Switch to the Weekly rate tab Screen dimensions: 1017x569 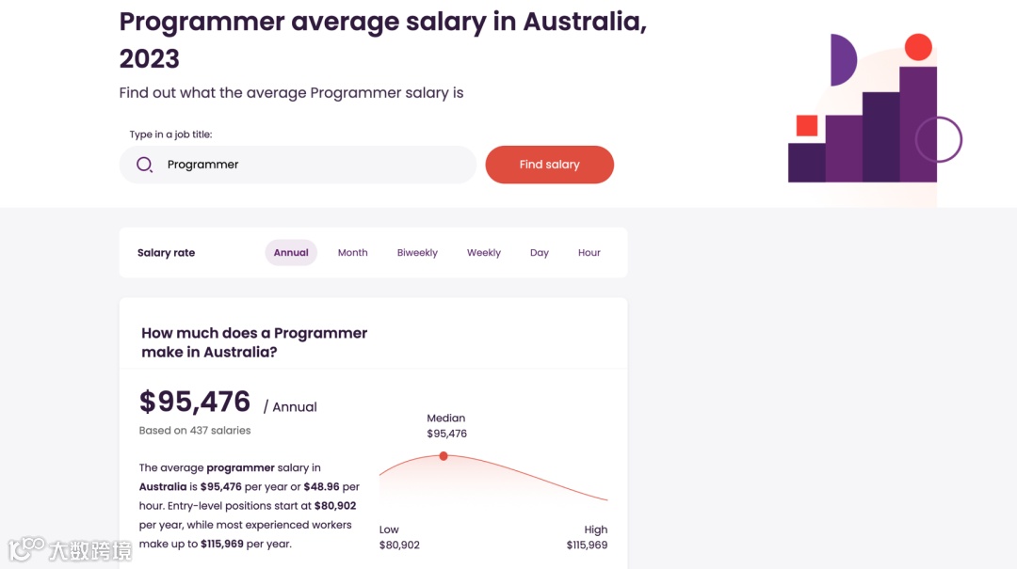[x=483, y=252]
